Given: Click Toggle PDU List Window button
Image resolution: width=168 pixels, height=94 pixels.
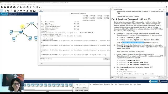Looking at the screenshot, I should pos(81,90).
